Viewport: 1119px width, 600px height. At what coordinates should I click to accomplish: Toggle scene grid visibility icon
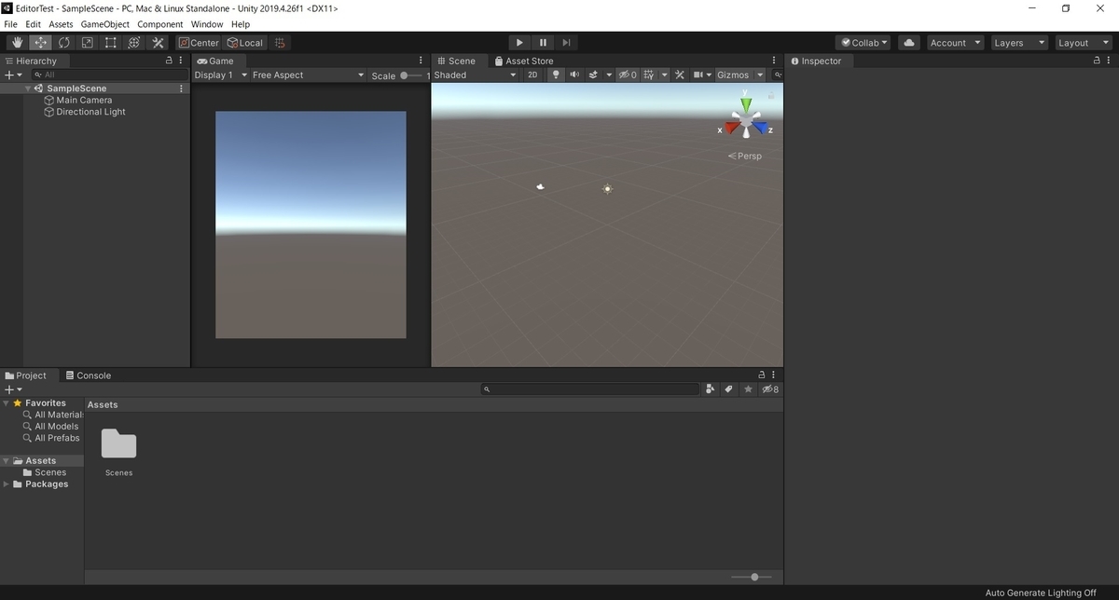pos(649,75)
